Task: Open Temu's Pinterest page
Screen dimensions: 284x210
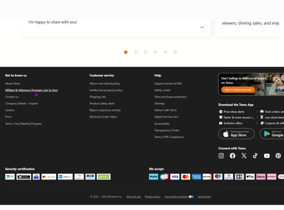Action: pos(278,156)
